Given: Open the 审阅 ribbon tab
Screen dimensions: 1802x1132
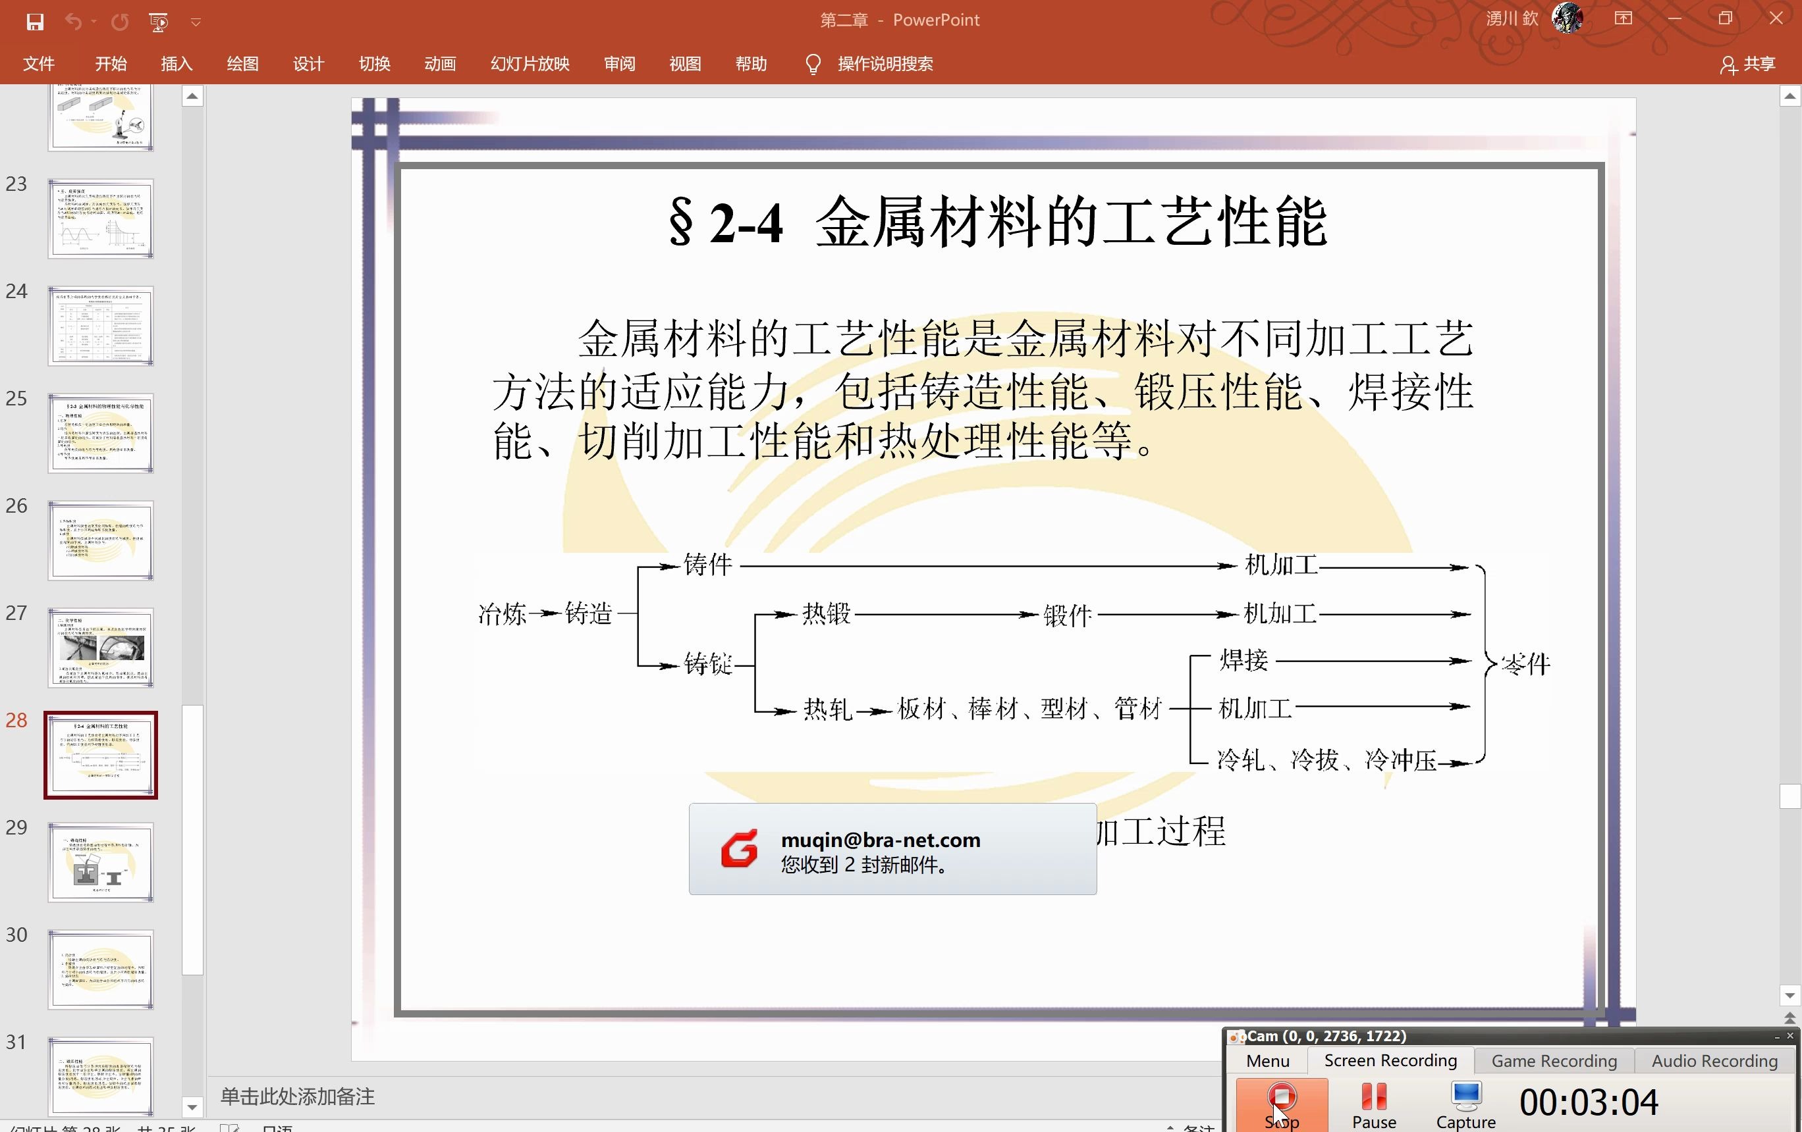Looking at the screenshot, I should 620,64.
